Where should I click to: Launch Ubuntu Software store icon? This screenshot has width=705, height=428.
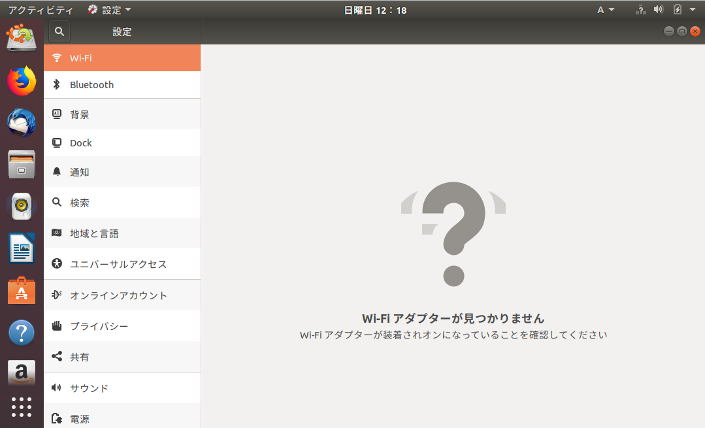coord(22,291)
